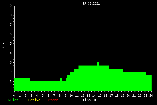Click hour label 6 on time axis
The image size is (157, 105).
tap(48, 96)
